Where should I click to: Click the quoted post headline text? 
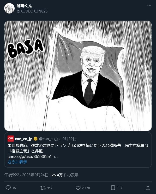pyautogui.click(x=78, y=148)
